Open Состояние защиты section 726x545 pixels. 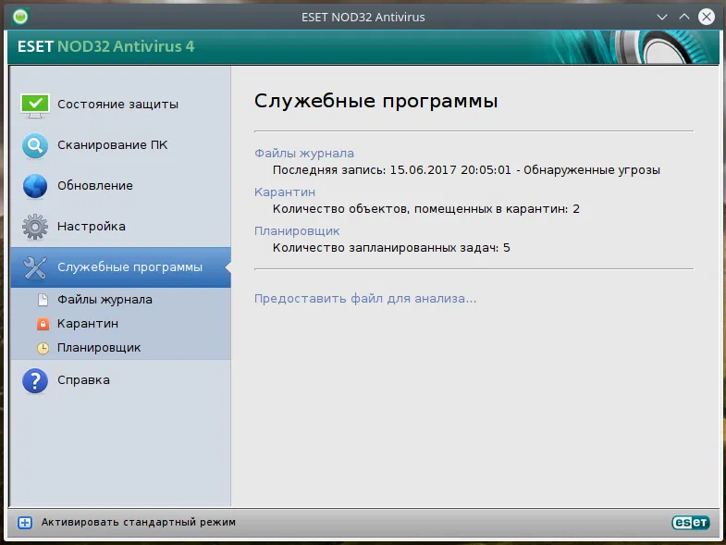120,105
